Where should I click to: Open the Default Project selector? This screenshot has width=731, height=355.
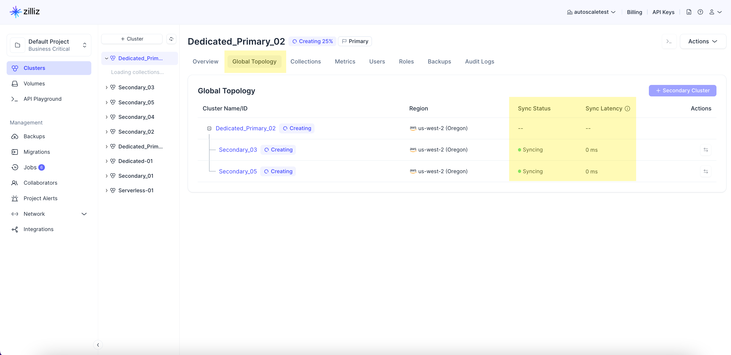tap(49, 45)
